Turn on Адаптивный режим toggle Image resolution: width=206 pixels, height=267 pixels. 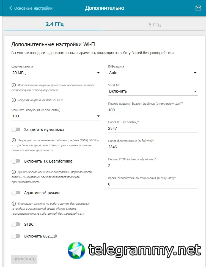[16, 193]
